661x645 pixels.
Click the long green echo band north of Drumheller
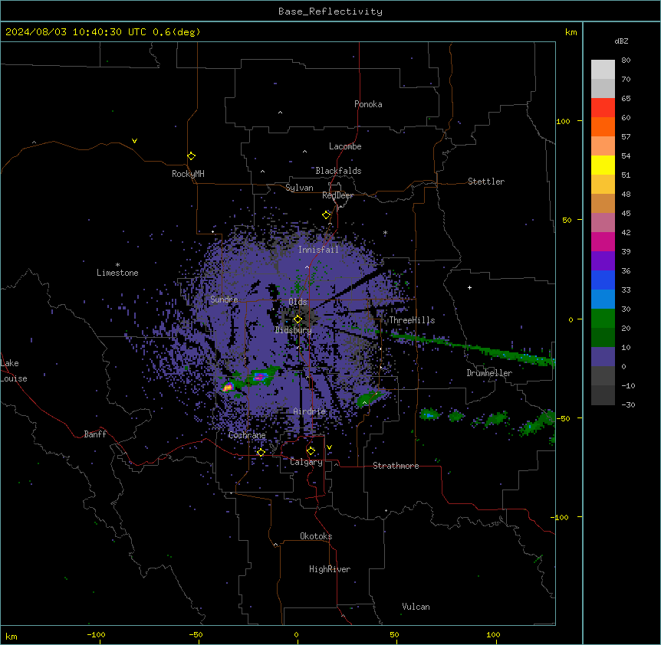(472, 348)
